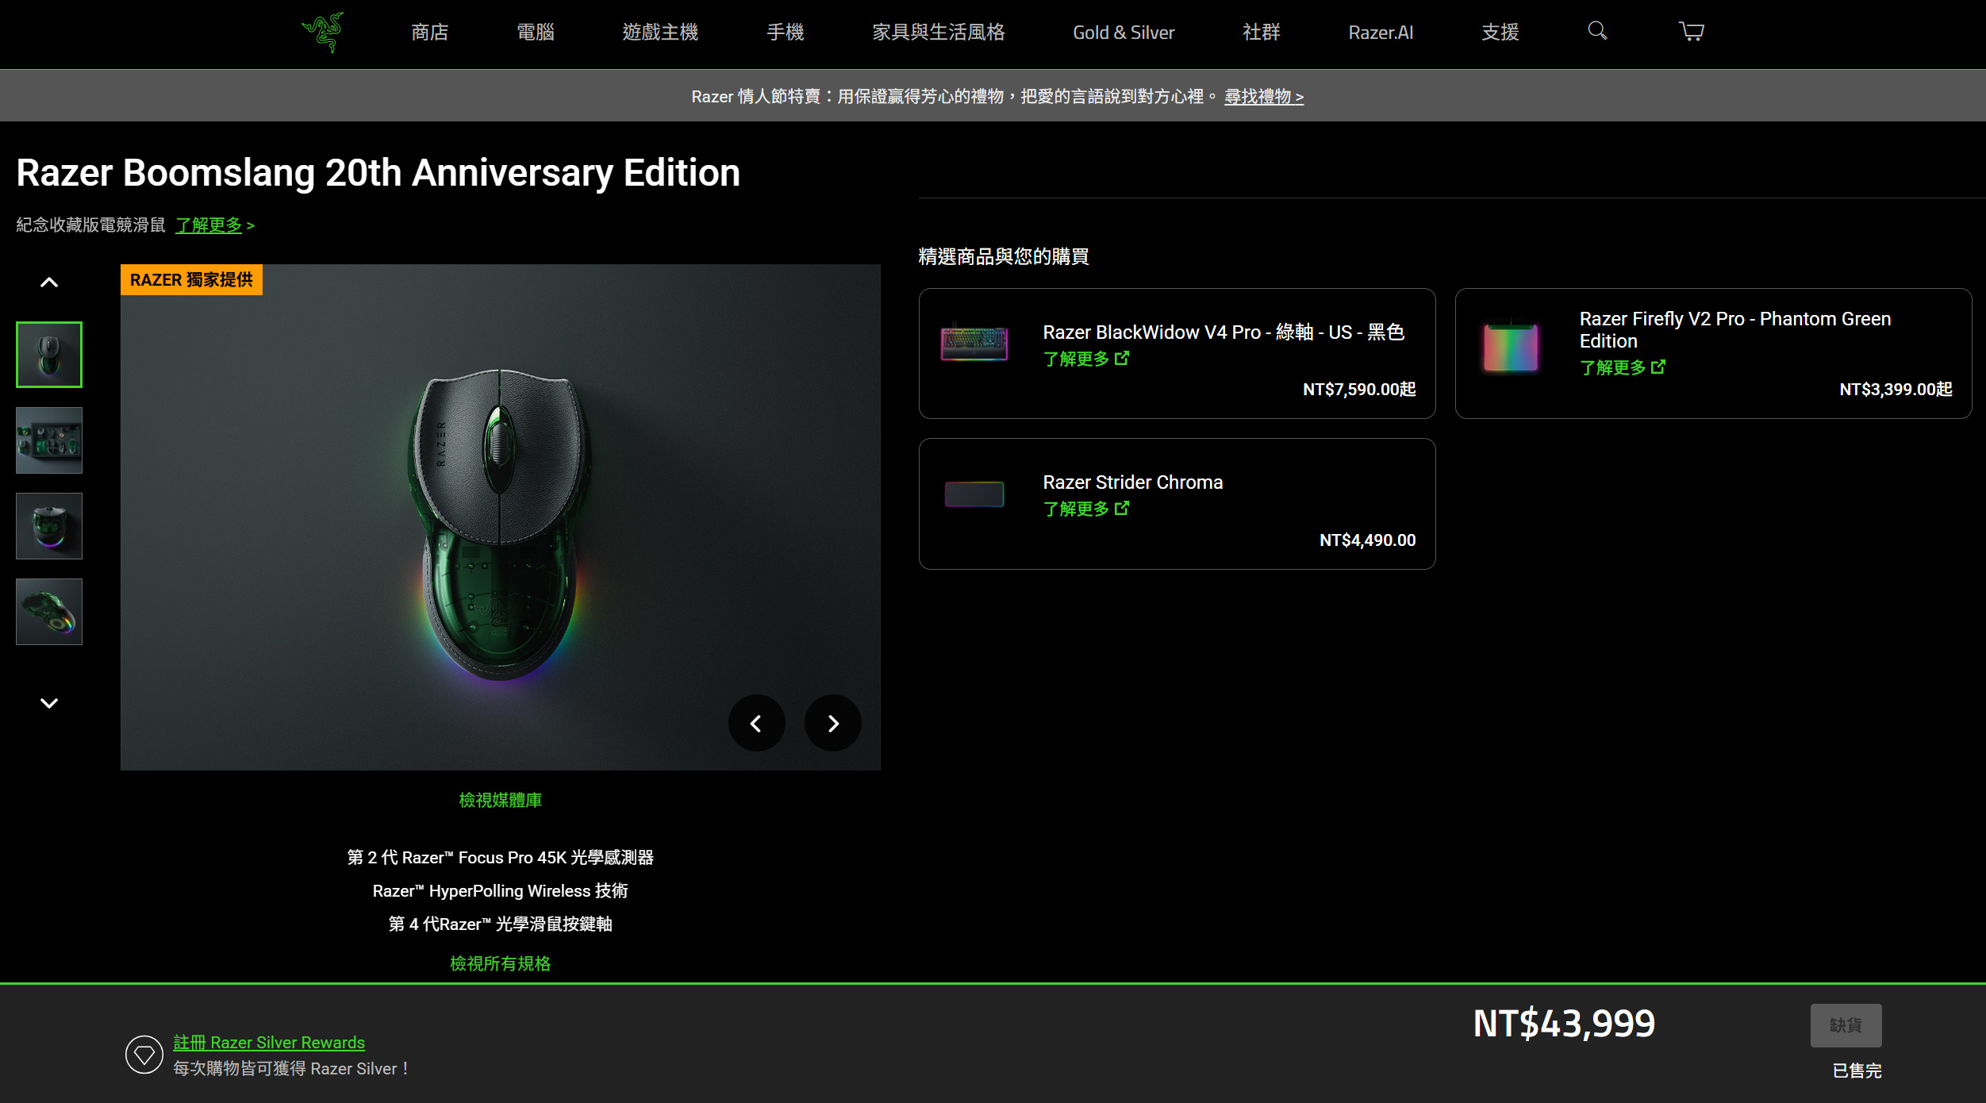Click the 缺貨 out-of-stock button

point(1848,1025)
